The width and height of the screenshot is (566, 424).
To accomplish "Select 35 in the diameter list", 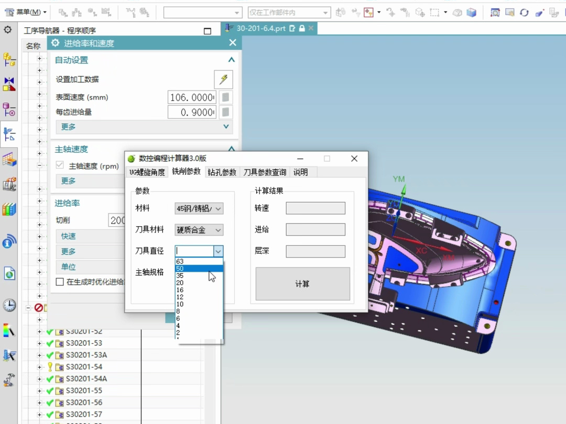I will click(199, 275).
